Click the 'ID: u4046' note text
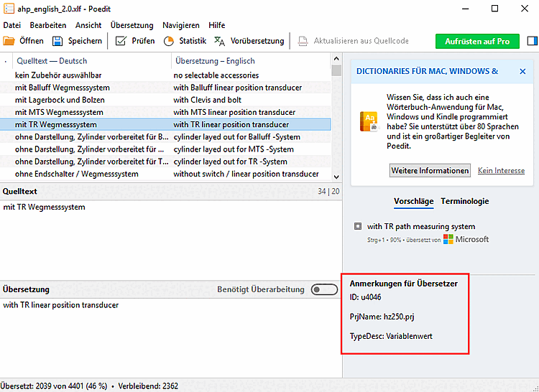 pyautogui.click(x=365, y=297)
